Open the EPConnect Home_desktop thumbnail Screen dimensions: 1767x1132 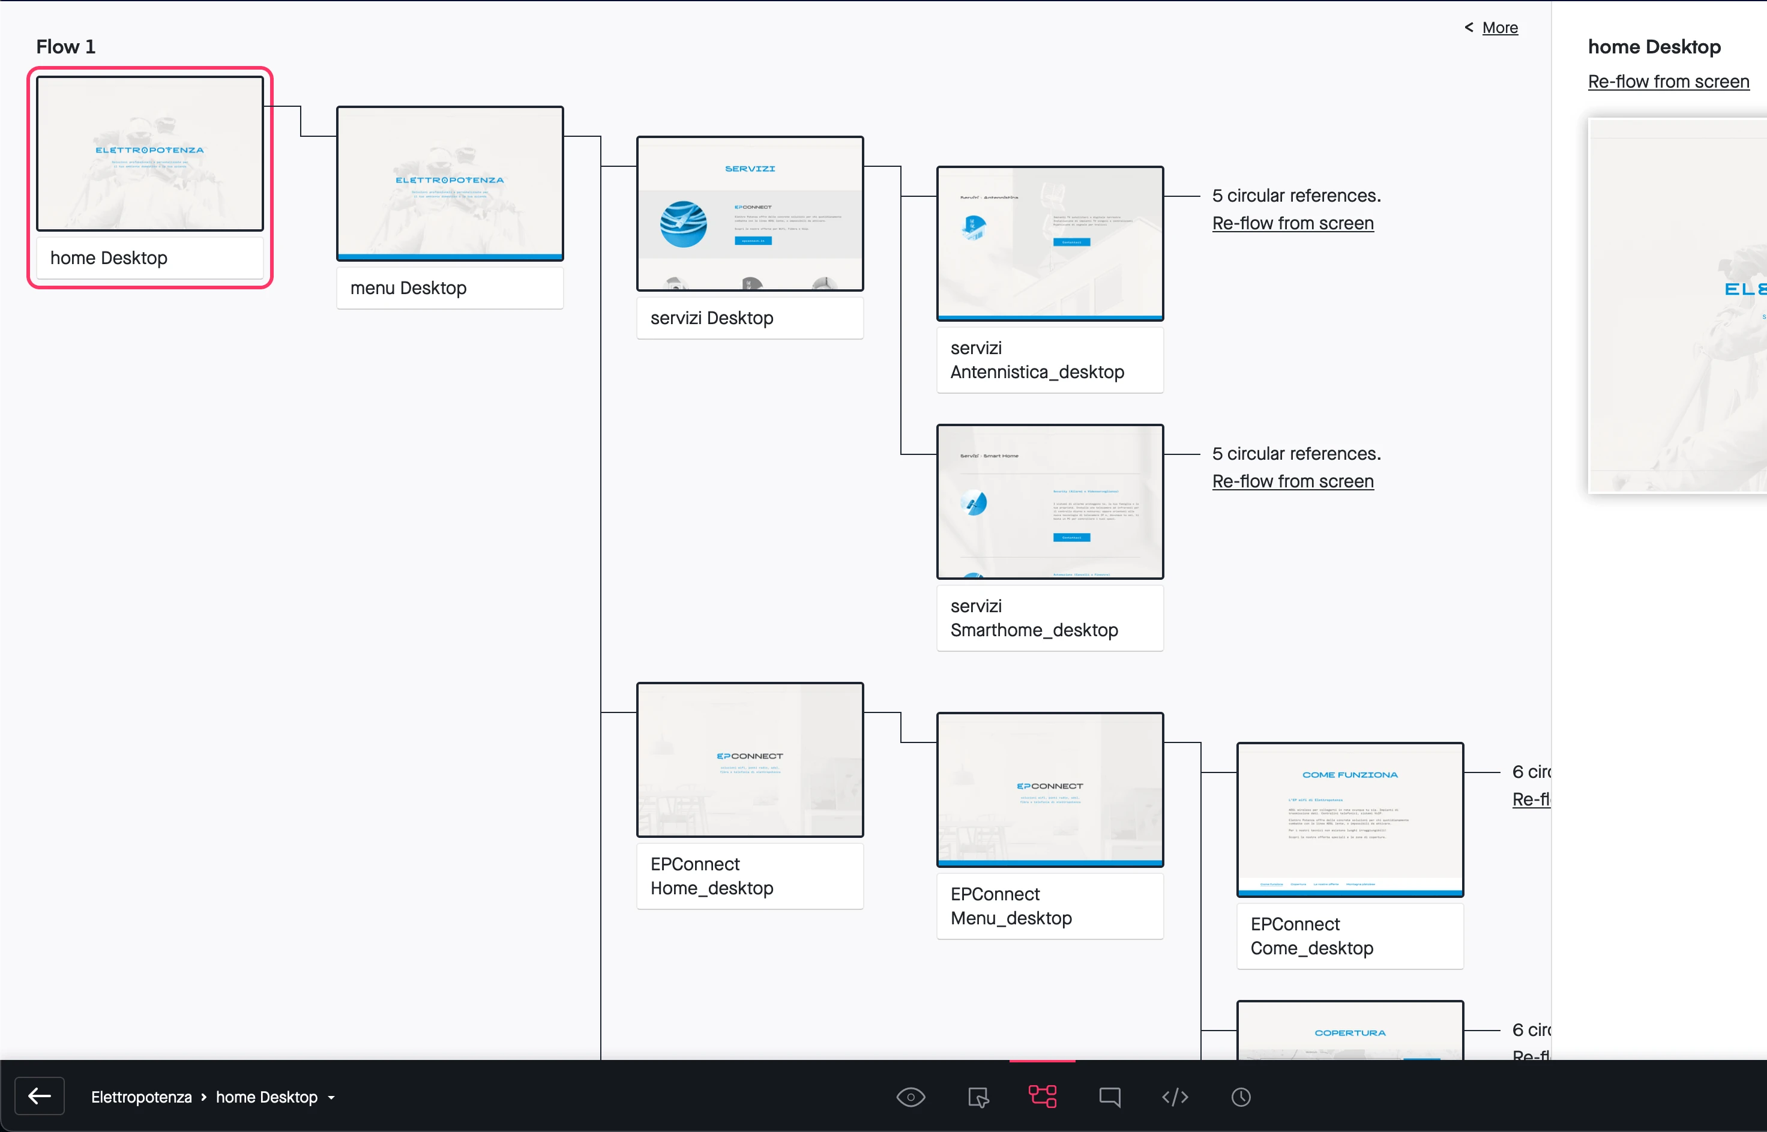750,759
